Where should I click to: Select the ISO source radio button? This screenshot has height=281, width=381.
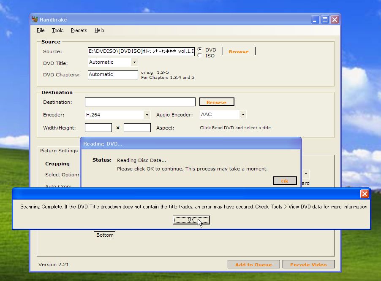[x=200, y=55]
